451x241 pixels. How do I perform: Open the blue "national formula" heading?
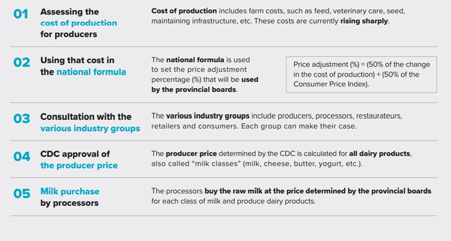(x=91, y=72)
